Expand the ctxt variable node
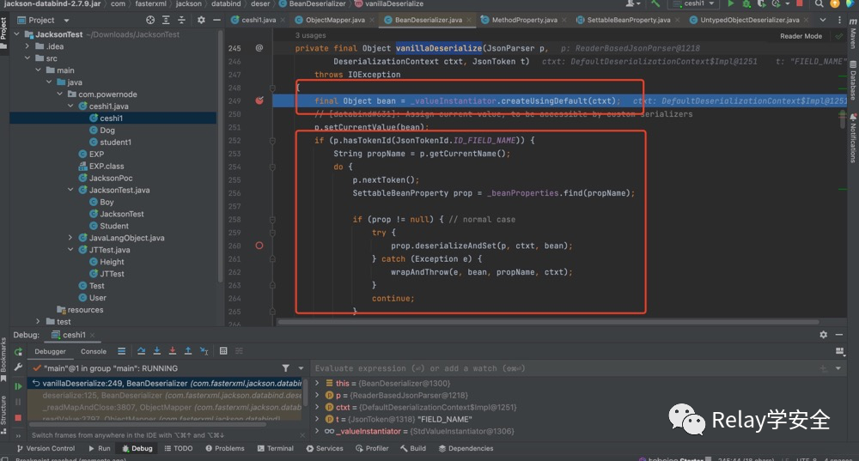 [317, 407]
